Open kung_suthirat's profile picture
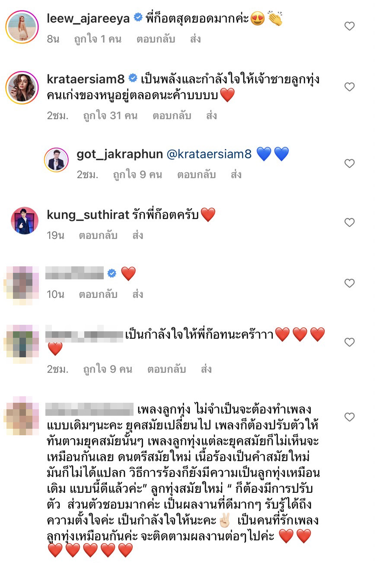 click(25, 220)
